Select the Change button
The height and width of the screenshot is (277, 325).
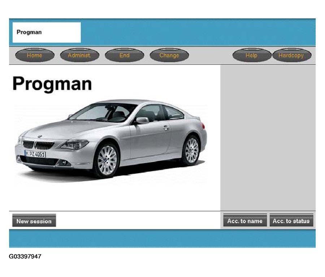click(x=169, y=55)
